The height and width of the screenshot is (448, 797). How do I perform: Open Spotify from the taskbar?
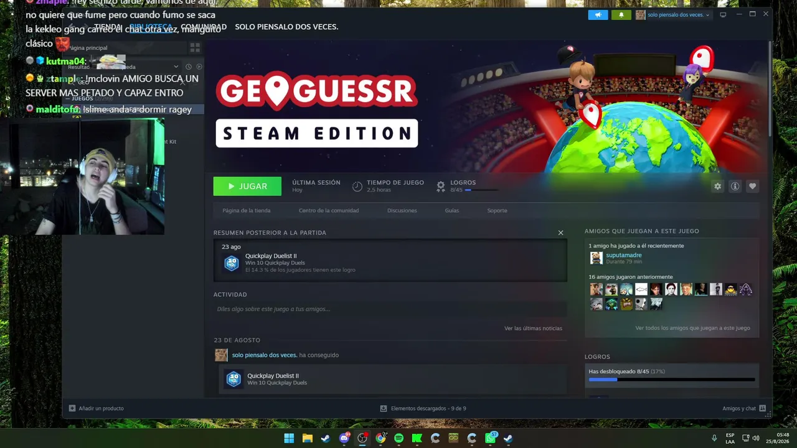pos(398,438)
